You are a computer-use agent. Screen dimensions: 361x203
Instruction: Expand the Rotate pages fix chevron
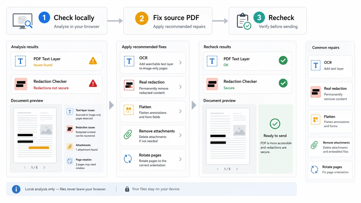[x=180, y=159]
